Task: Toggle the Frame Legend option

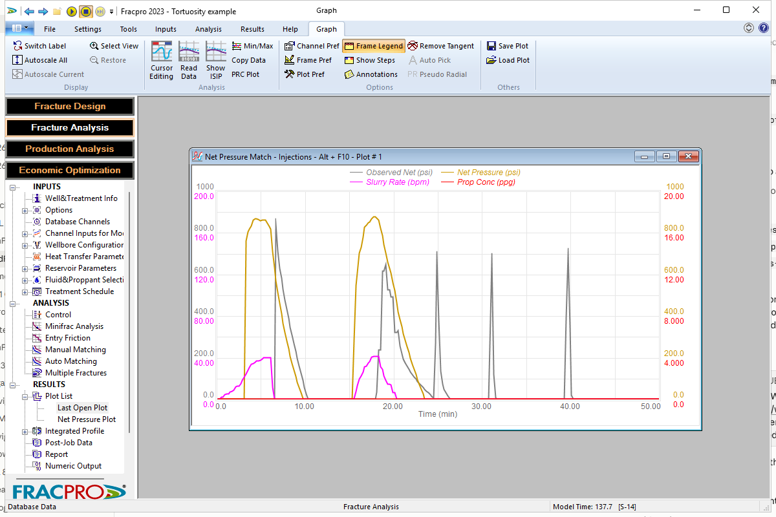Action: [x=374, y=46]
